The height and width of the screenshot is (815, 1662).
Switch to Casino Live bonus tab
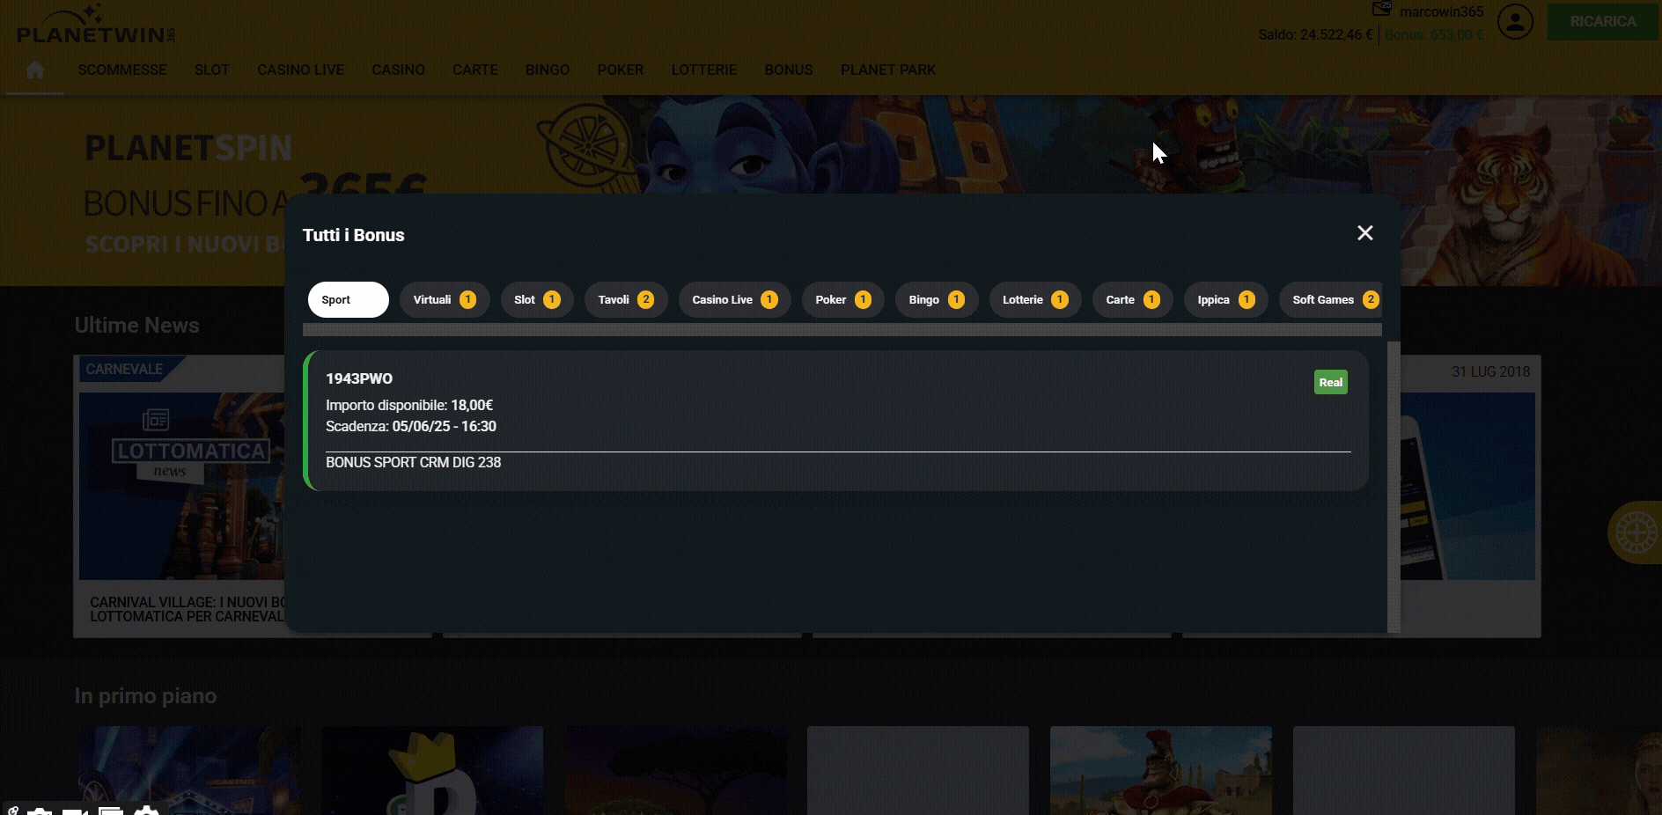click(735, 299)
